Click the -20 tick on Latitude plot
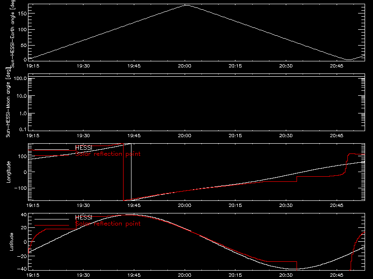Viewport: 373px width, 279px height. click(22, 256)
